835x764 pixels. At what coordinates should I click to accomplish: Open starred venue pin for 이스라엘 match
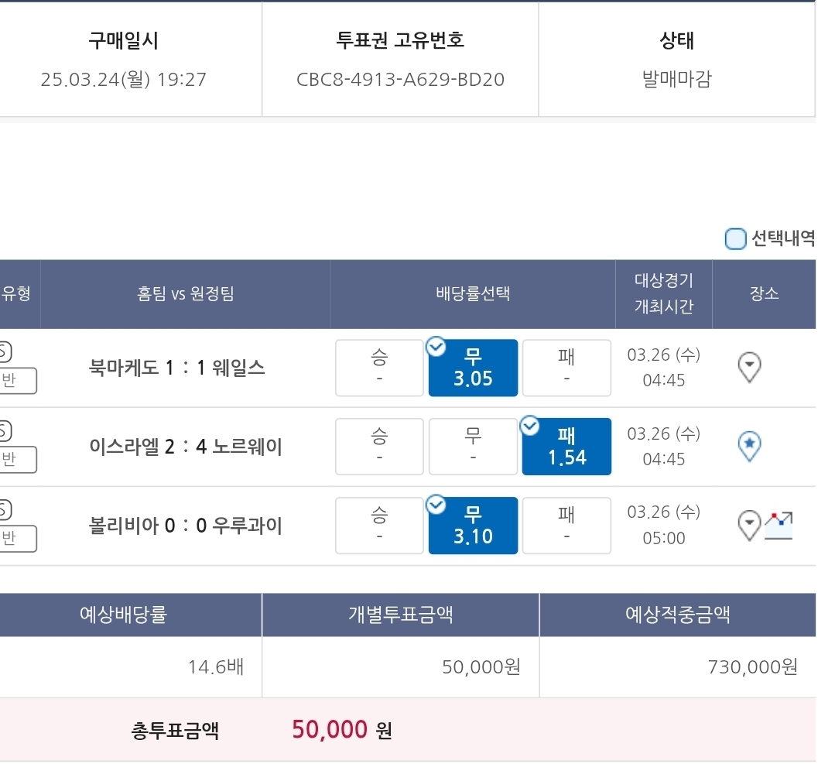pos(749,447)
